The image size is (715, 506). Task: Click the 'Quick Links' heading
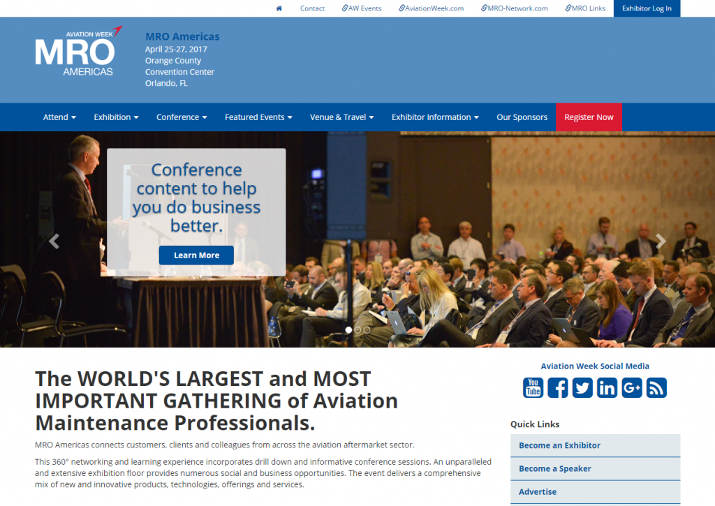tap(535, 424)
